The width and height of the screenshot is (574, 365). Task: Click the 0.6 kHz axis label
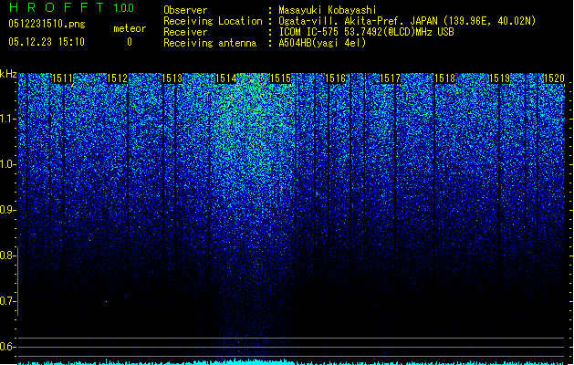pos(7,347)
